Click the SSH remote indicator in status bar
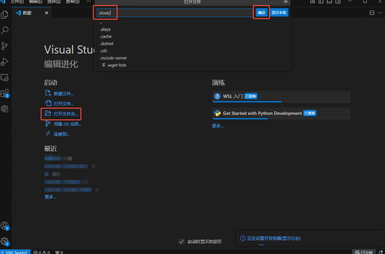Viewport: 385px width, 254px height. click(15, 252)
